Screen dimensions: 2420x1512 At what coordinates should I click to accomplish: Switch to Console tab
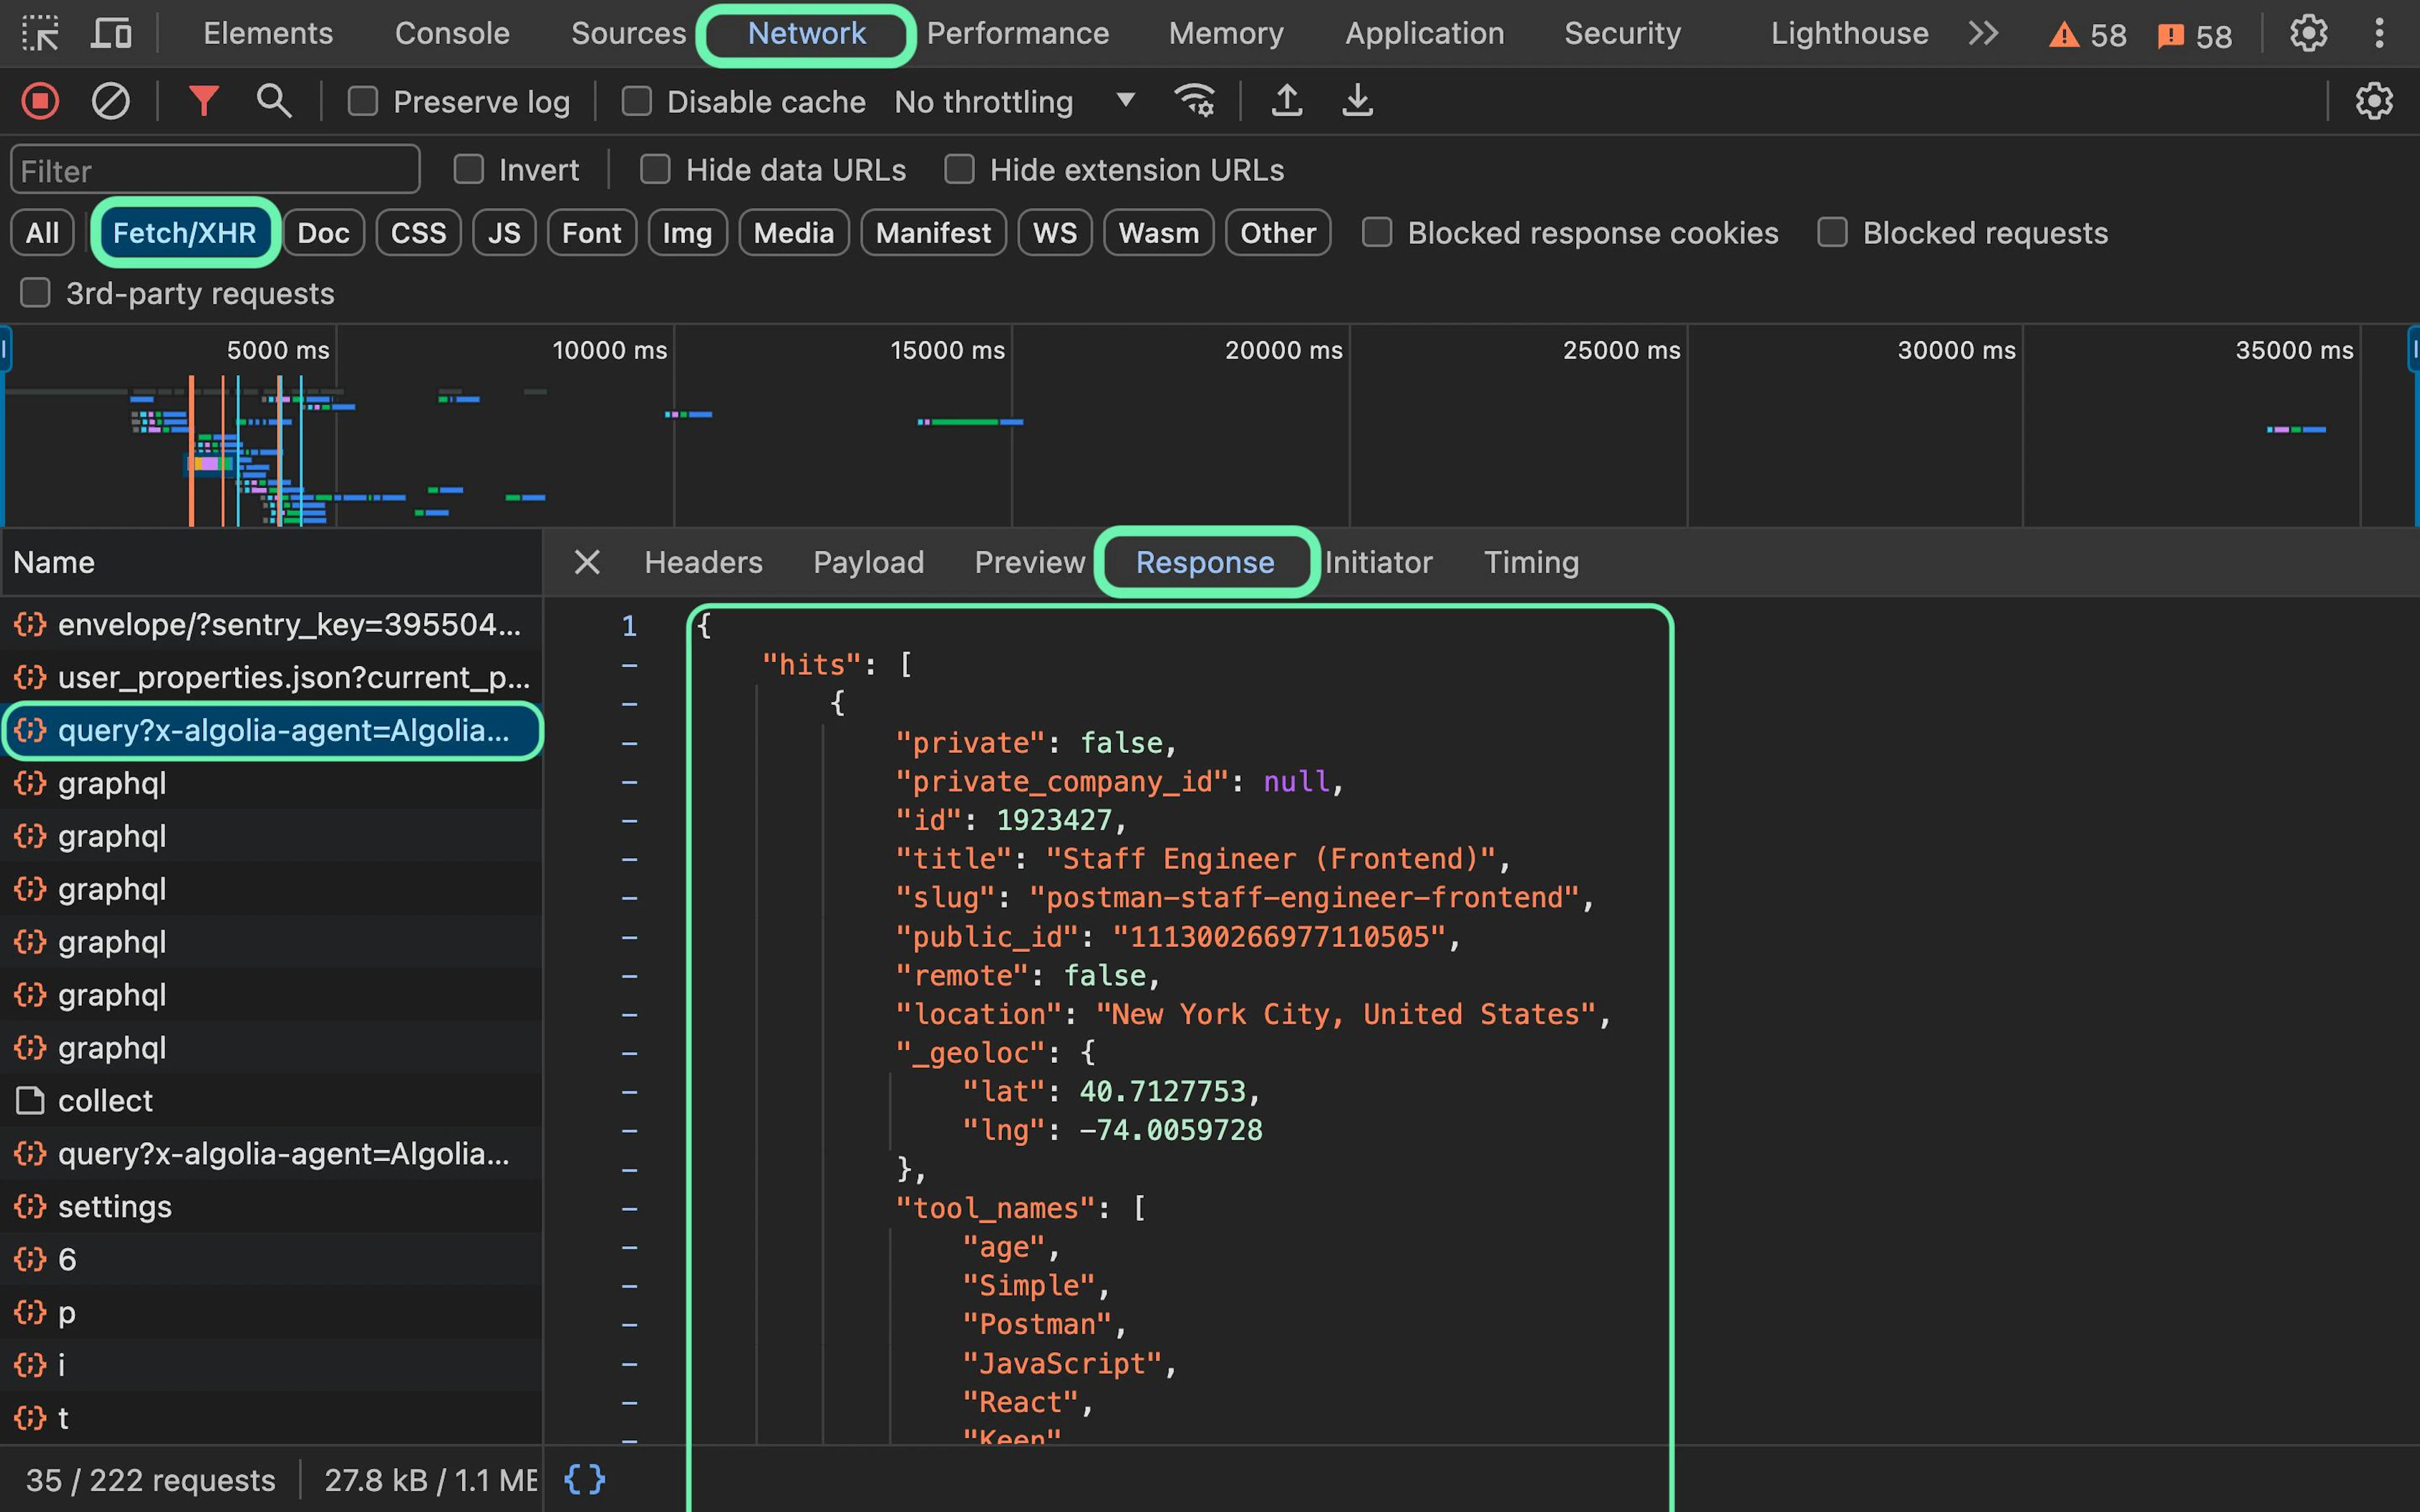coord(452,34)
